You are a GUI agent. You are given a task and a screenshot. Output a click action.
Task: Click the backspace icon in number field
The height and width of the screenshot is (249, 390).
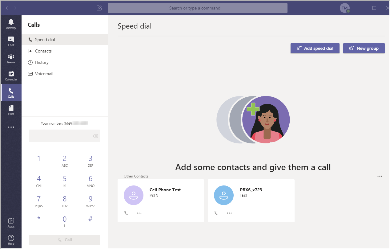[95, 136]
